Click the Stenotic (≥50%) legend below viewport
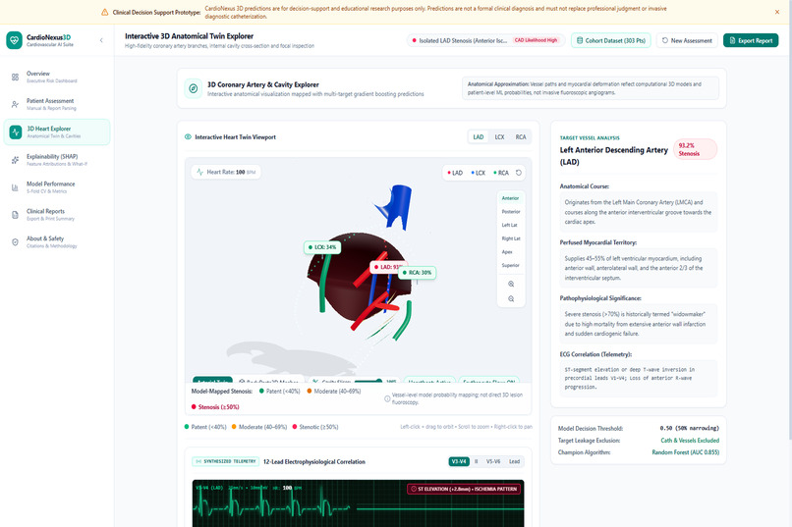Image resolution: width=792 pixels, height=527 pixels. [315, 427]
